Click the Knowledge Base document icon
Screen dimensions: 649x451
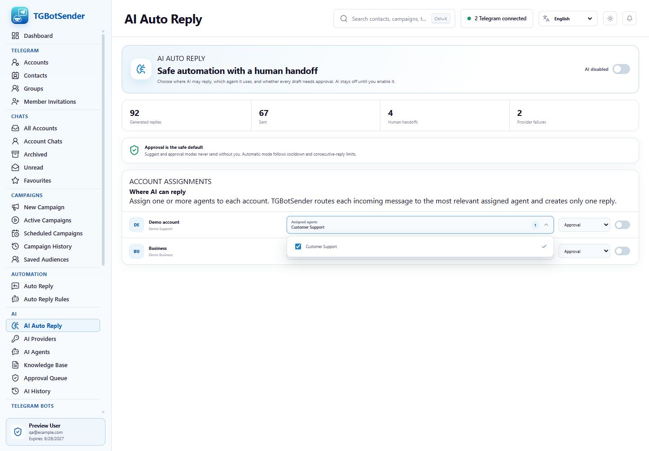[x=15, y=365]
